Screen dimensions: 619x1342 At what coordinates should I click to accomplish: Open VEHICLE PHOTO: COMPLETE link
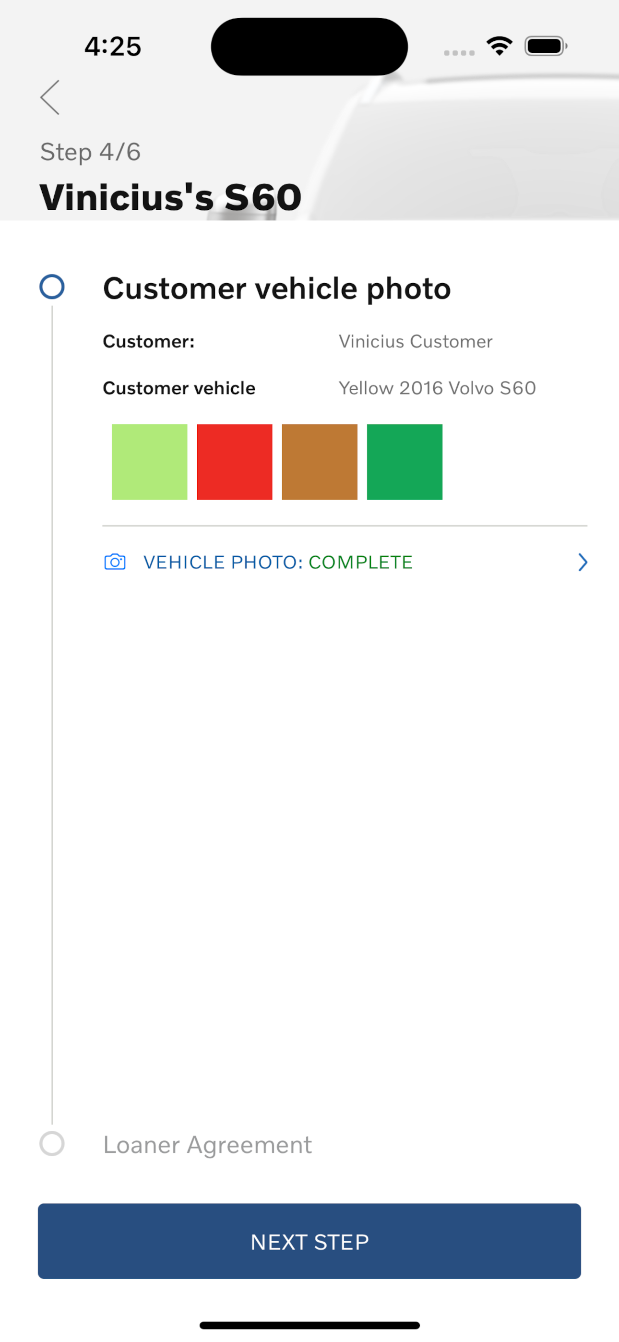(x=345, y=562)
